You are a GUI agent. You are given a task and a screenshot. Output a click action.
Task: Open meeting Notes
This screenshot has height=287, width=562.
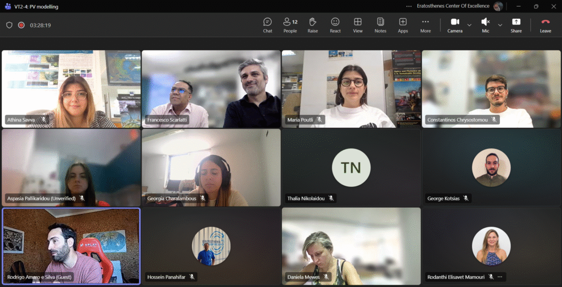tap(380, 25)
